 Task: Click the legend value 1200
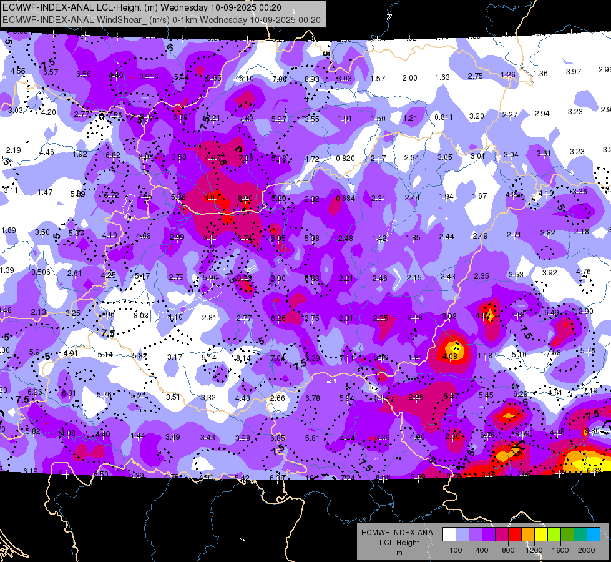tap(534, 550)
